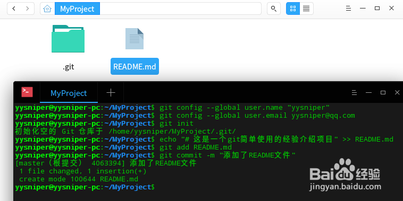Minimize the terminal window
403x201 pixels.
pos(368,93)
